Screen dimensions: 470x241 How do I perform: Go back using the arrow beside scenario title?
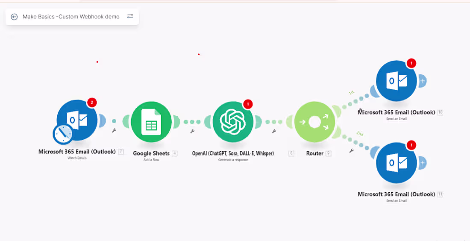coord(14,17)
